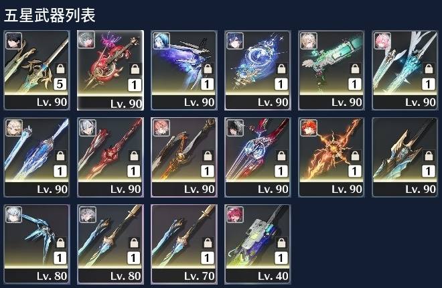The height and width of the screenshot is (288, 442).
Task: Open the crescent moon blue weapon
Action: click(x=258, y=70)
